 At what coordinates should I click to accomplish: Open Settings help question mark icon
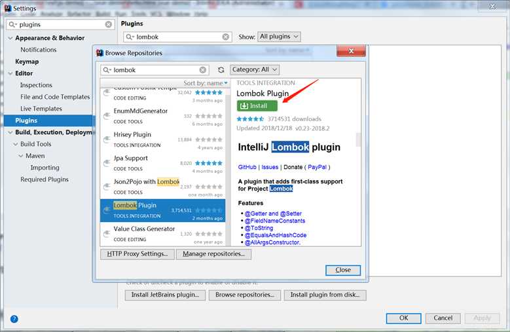[14, 319]
